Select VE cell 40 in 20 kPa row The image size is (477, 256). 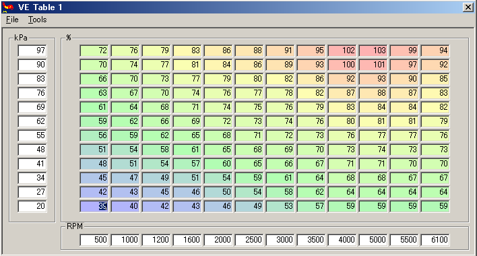[125, 206]
